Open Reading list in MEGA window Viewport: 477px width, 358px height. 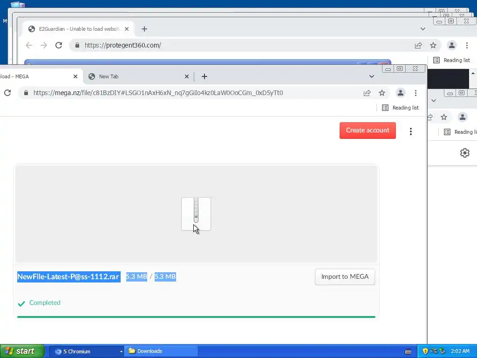pyautogui.click(x=400, y=108)
